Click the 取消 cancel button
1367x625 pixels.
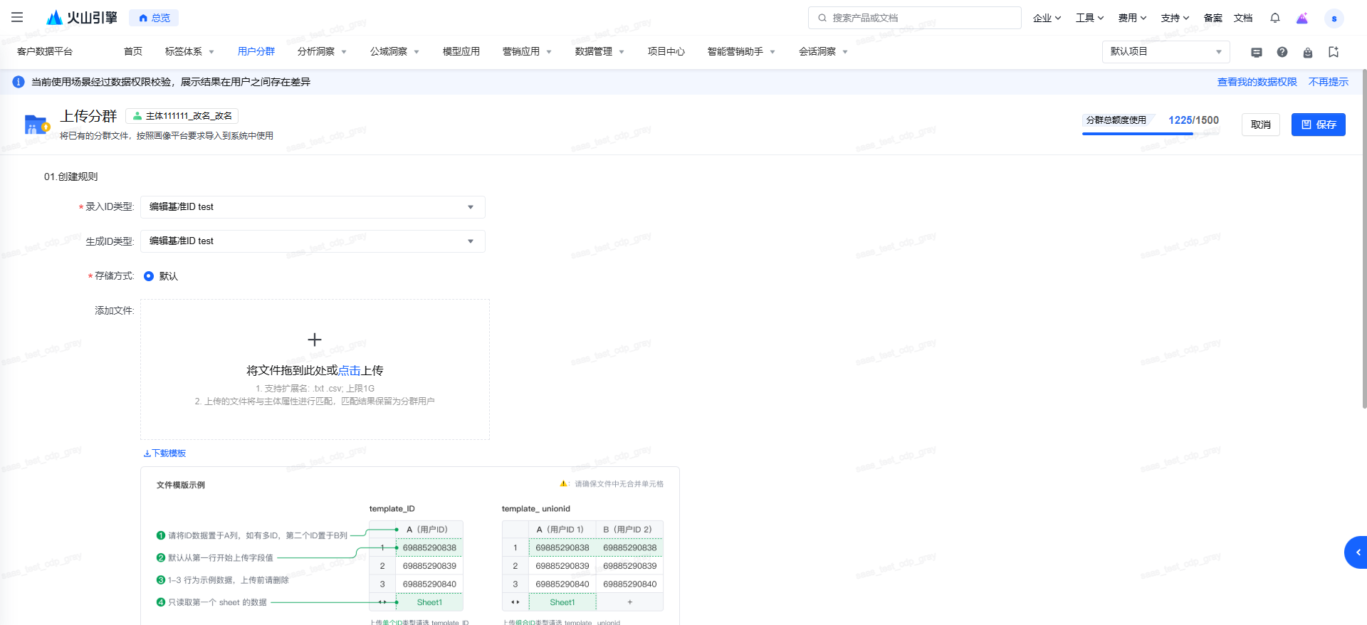click(1260, 125)
